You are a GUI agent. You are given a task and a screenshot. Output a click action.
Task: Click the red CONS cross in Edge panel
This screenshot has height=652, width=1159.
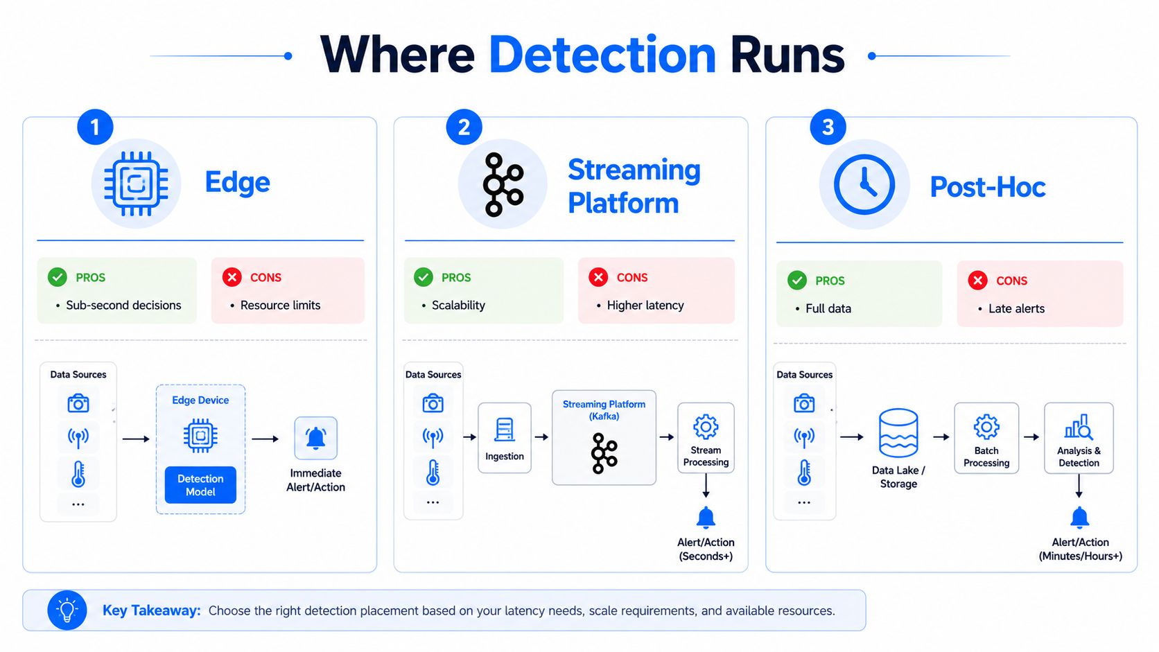[232, 277]
